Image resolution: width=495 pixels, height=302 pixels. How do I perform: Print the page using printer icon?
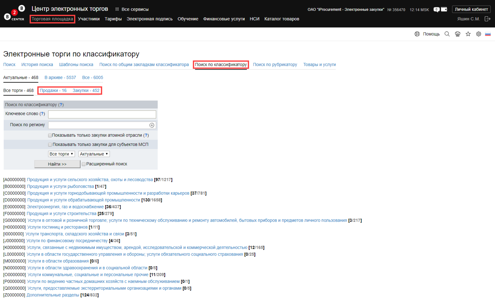click(x=458, y=34)
